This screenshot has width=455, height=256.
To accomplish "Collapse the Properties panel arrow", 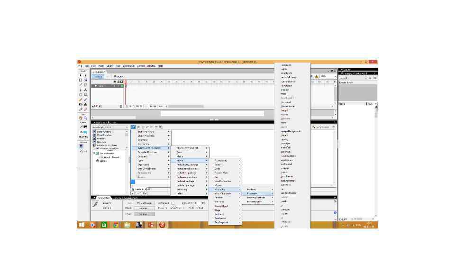I will (x=94, y=198).
